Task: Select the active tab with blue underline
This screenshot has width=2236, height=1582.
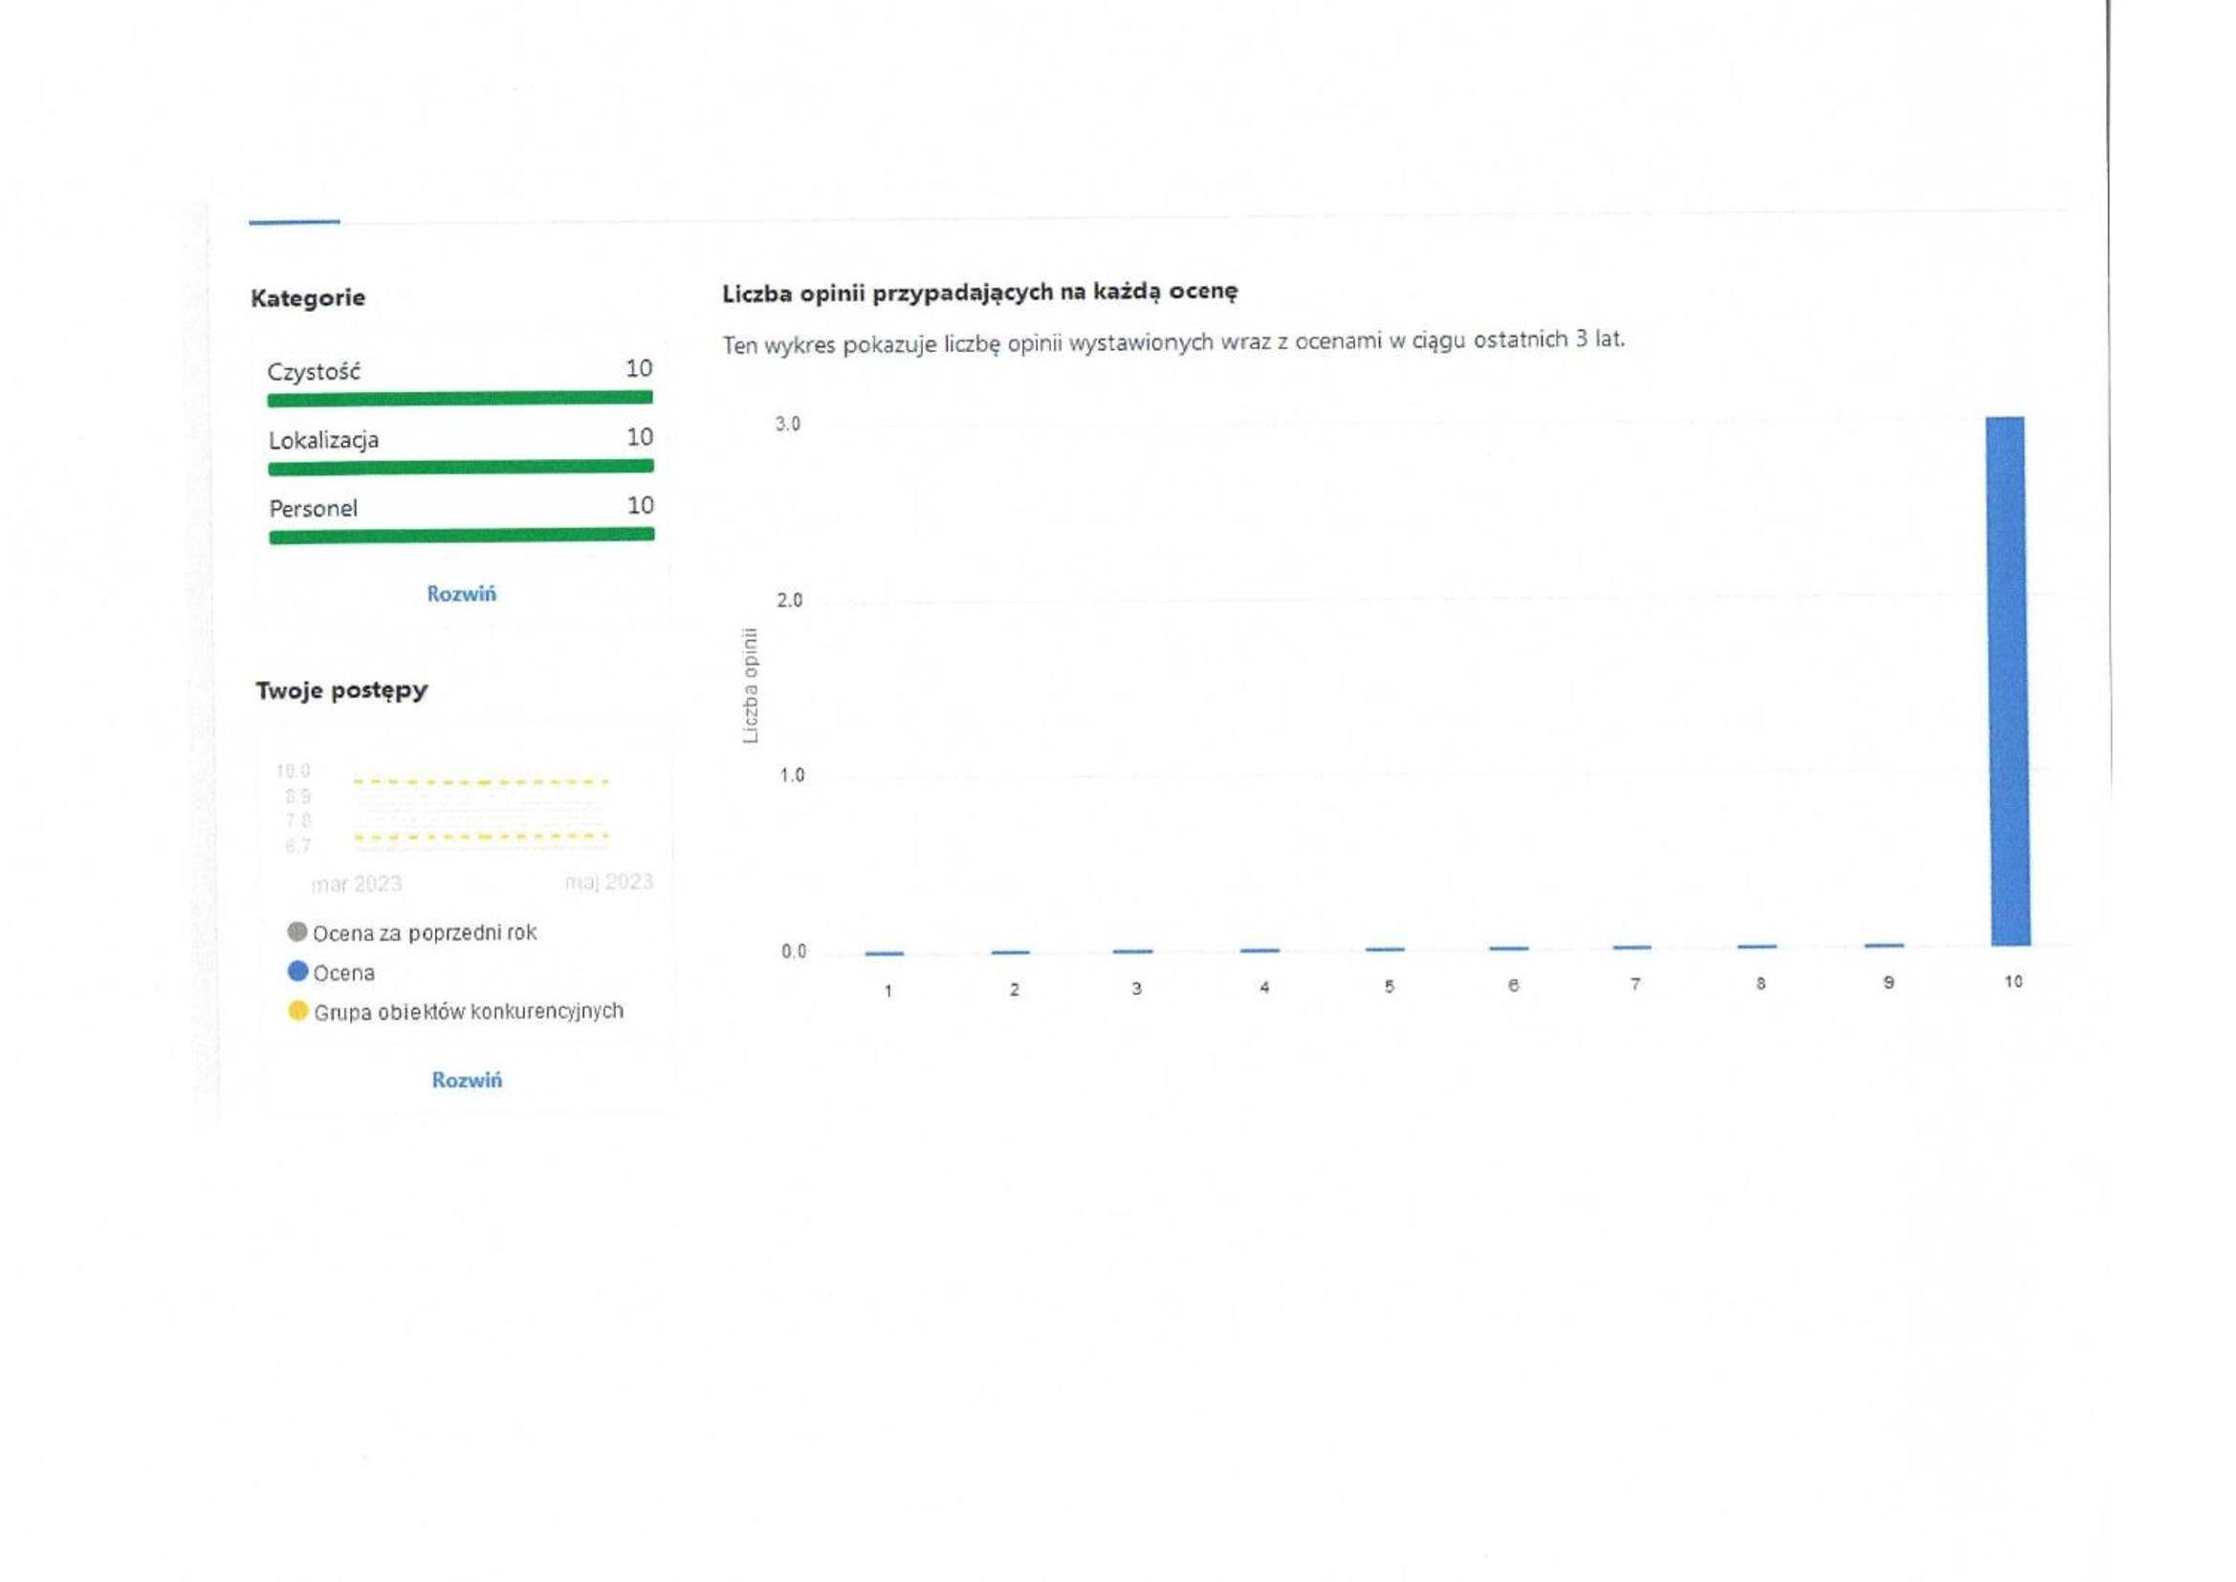Action: coord(295,222)
